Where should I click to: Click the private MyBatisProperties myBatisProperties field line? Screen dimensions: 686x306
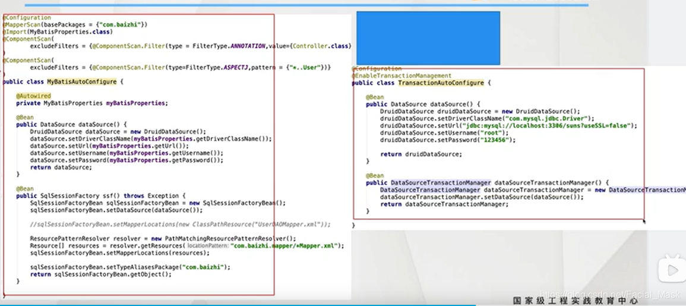pyautogui.click(x=92, y=103)
